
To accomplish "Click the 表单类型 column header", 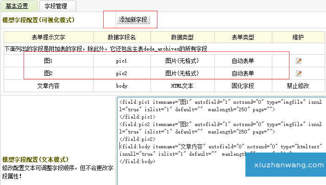I will pos(243,37).
